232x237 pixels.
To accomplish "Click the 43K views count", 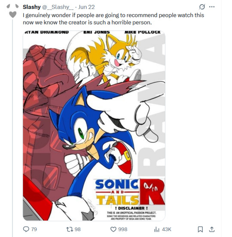I will [x=167, y=229].
